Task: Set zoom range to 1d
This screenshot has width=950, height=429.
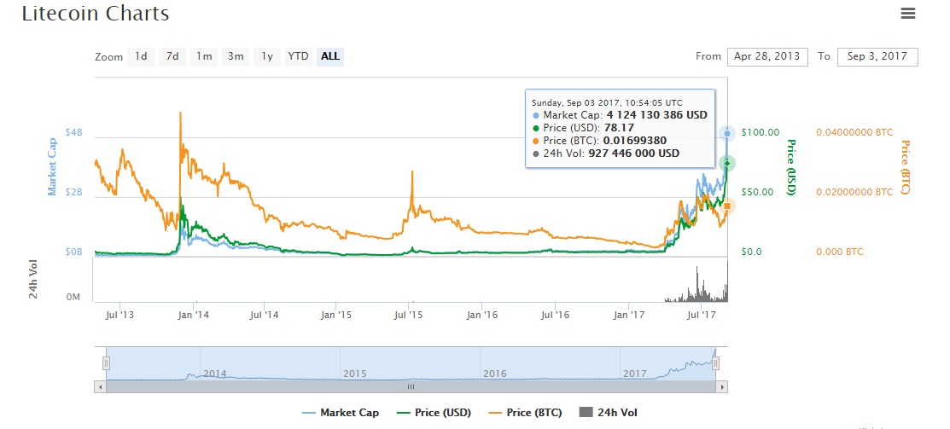Action: click(x=141, y=57)
